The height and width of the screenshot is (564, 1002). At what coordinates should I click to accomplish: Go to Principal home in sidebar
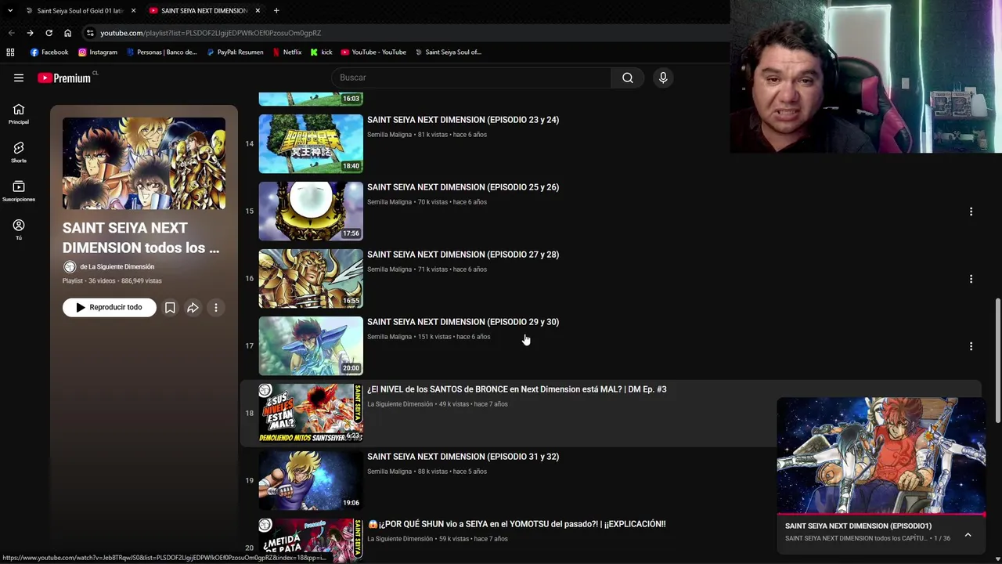[19, 114]
